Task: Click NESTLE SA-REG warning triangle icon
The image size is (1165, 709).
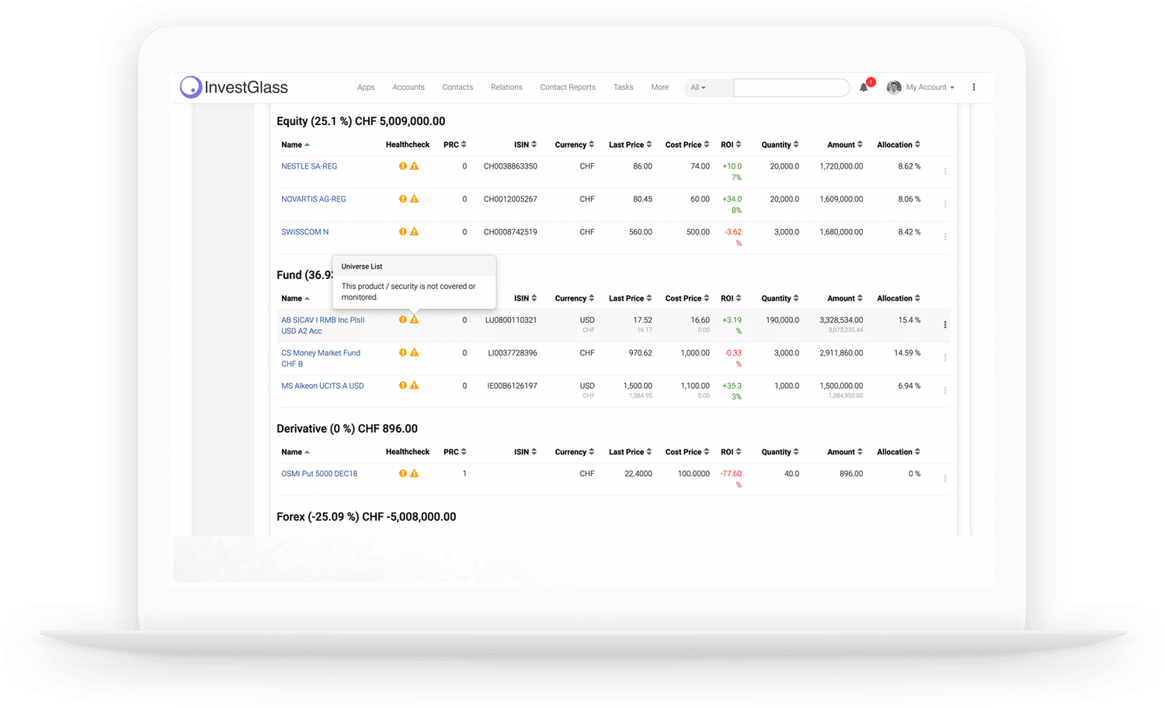Action: click(x=415, y=166)
